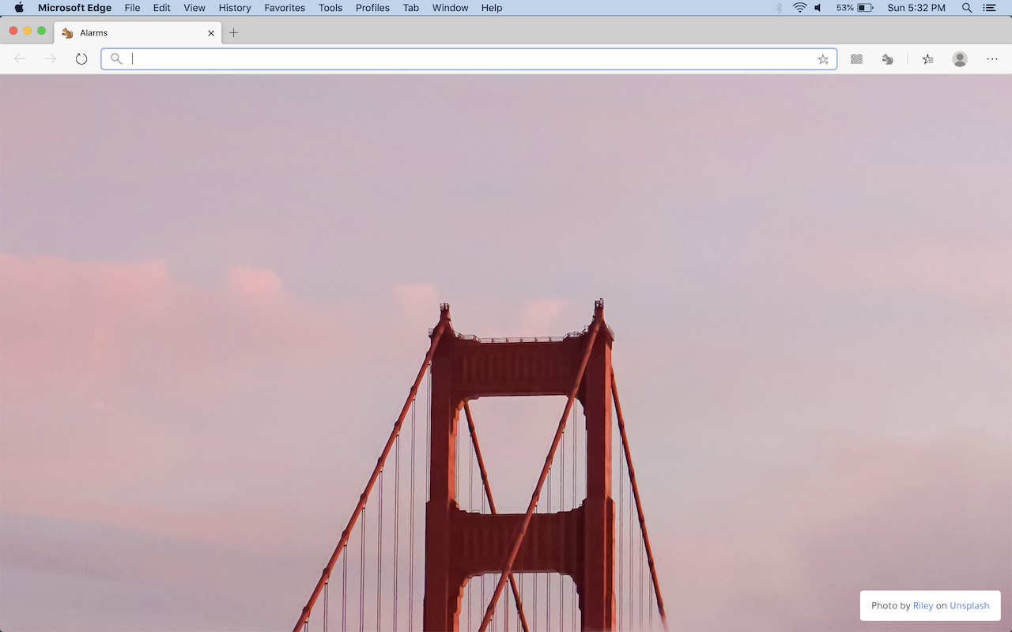Add page to favorites with star icon
This screenshot has width=1012, height=632.
823,59
